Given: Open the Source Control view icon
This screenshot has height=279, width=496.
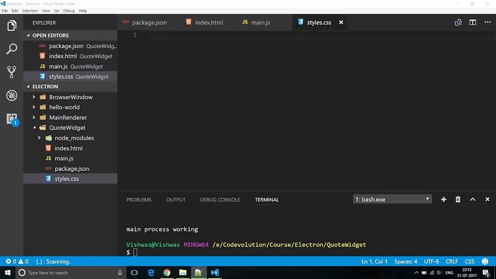Looking at the screenshot, I should pos(12,72).
